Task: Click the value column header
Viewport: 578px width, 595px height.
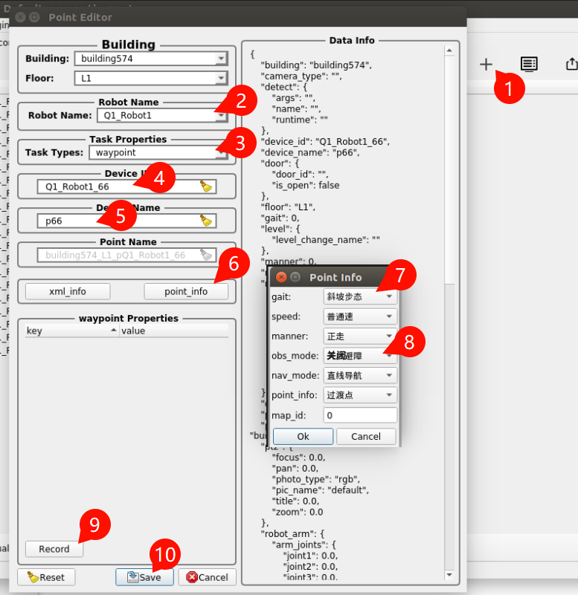Action: coord(174,331)
